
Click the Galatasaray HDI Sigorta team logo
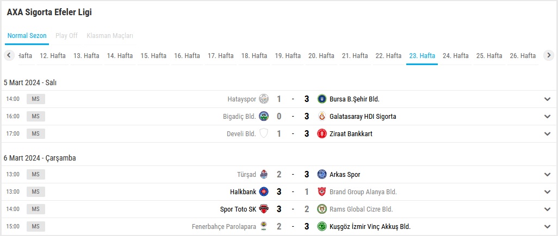coord(322,117)
